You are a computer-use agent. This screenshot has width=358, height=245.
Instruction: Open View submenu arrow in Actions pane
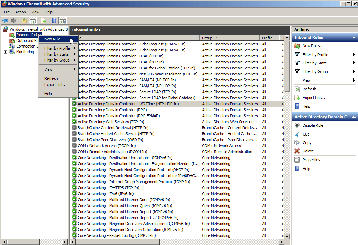pos(354,80)
